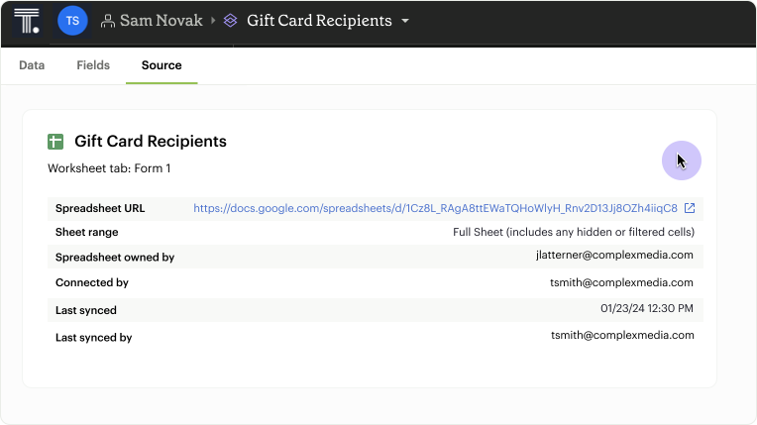Click the green Google Sheets icon

[56, 142]
